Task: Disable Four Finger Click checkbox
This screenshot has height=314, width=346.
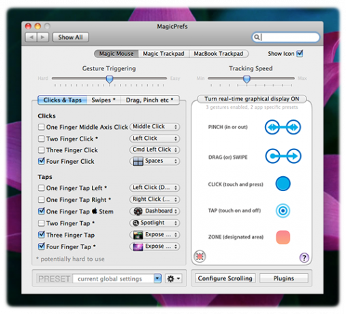Action: tap(42, 161)
